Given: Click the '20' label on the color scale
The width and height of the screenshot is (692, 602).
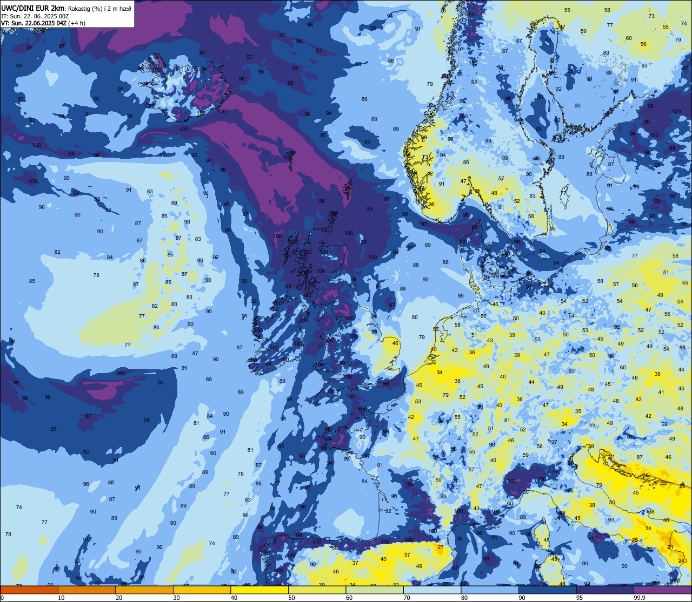Looking at the screenshot, I should [119, 598].
